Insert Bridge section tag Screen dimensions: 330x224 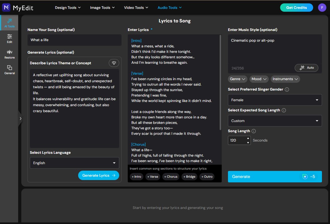click(189, 177)
